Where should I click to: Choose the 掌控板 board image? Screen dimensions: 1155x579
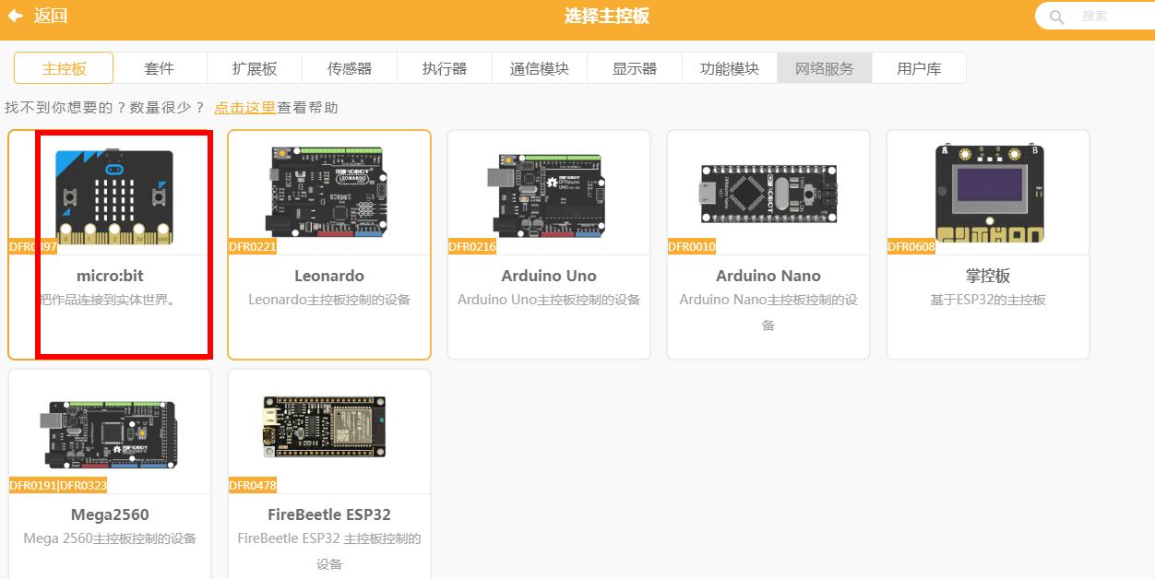(x=989, y=193)
